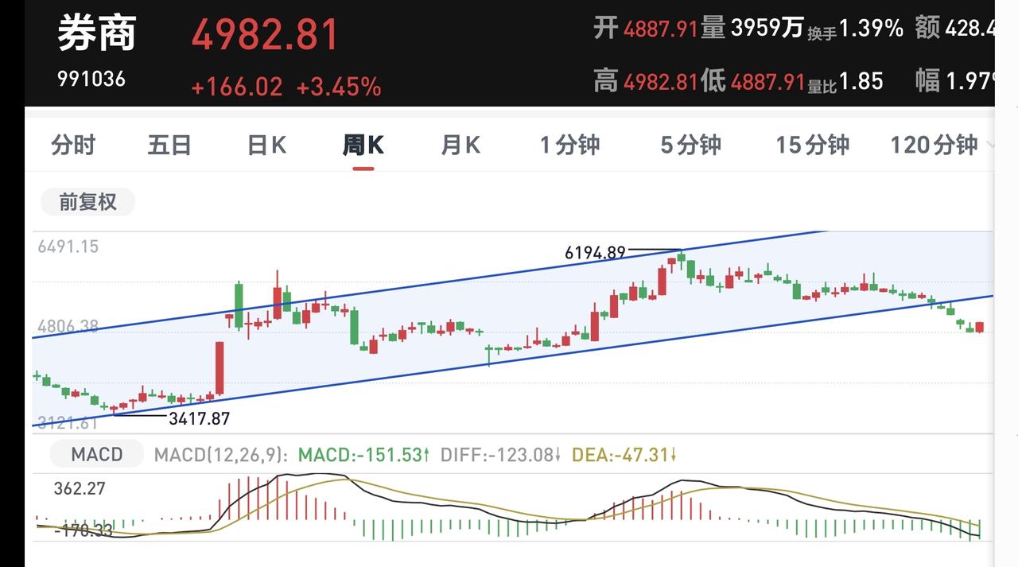Switch to the 五日 tab
1018x567 pixels.
(x=169, y=145)
